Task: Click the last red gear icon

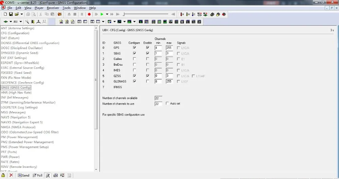Action: click(224, 14)
